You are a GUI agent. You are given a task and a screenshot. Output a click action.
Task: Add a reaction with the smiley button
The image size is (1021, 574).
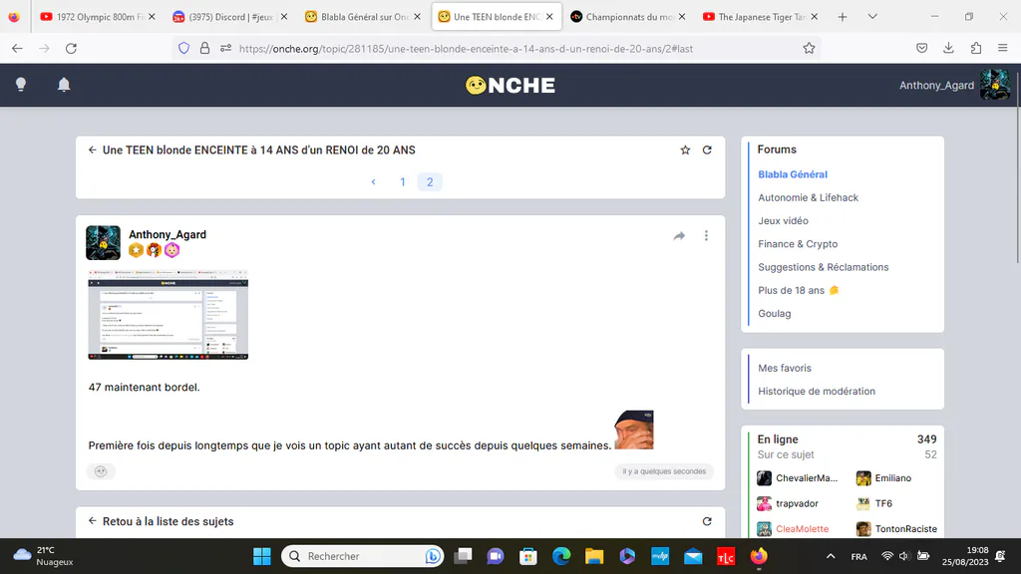pos(101,471)
